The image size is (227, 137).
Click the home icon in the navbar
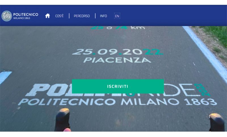tap(47, 16)
